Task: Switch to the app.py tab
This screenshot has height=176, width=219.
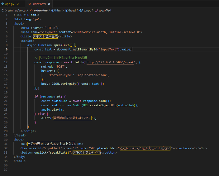Action: (10, 4)
